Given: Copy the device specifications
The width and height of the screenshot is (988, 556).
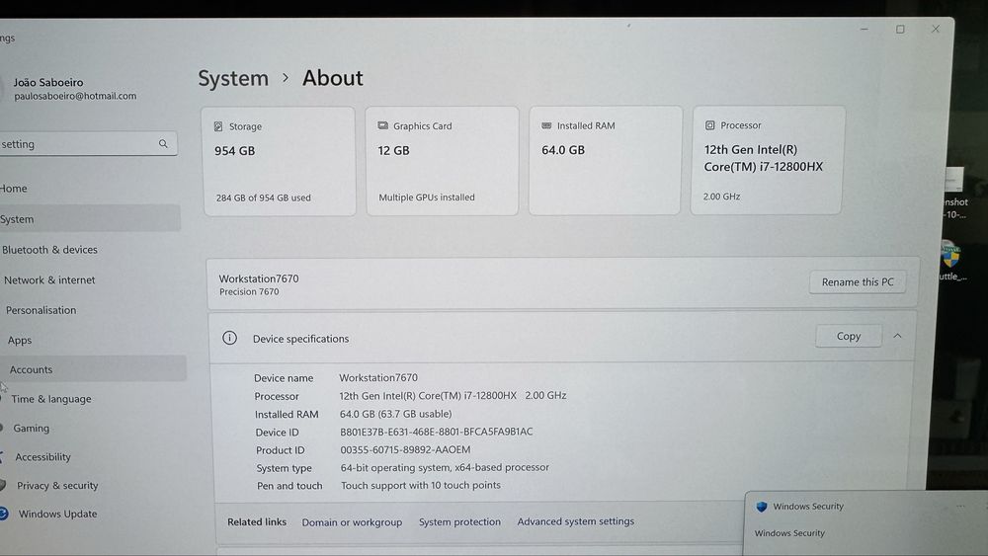Looking at the screenshot, I should (x=848, y=336).
